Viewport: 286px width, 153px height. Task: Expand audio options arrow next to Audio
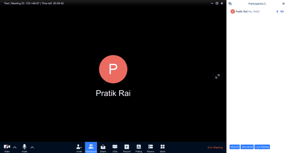click(x=32, y=148)
